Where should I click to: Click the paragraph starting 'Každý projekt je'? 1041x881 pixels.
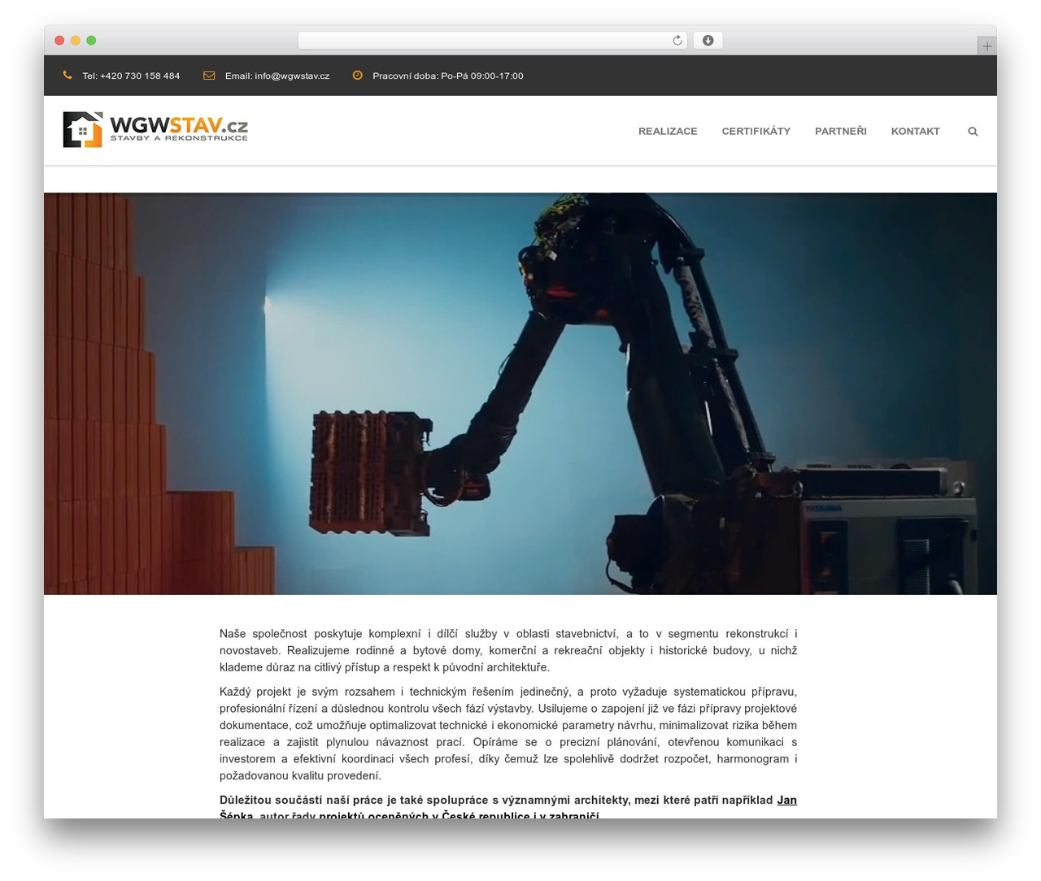tap(508, 734)
